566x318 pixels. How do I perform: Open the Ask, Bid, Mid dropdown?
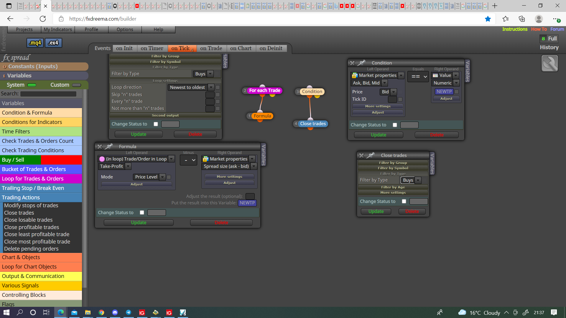point(369,83)
